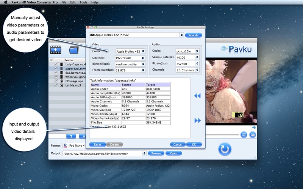Open the Apple menu
Screen dimensions: 303x189
point(6,2)
